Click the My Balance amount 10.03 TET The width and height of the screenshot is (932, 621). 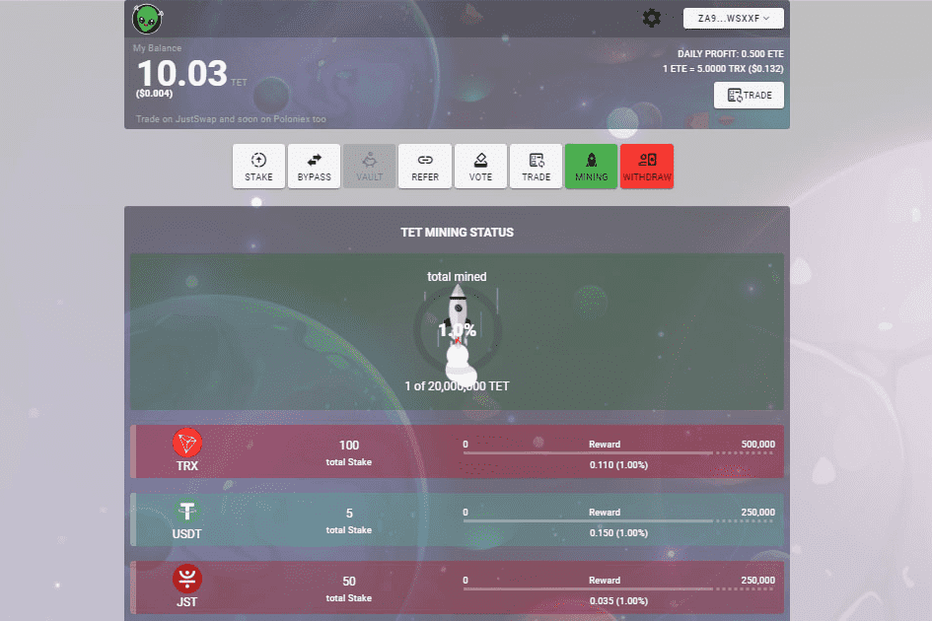pyautogui.click(x=181, y=72)
